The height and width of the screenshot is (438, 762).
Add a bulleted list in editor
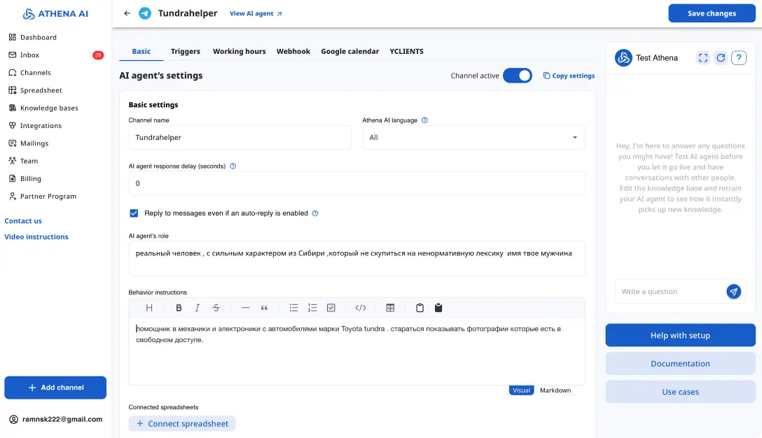coord(294,308)
